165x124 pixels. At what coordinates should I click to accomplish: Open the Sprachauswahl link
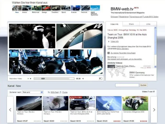[136, 17]
